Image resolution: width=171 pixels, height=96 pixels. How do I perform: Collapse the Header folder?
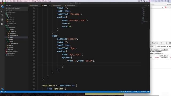pos(11,30)
